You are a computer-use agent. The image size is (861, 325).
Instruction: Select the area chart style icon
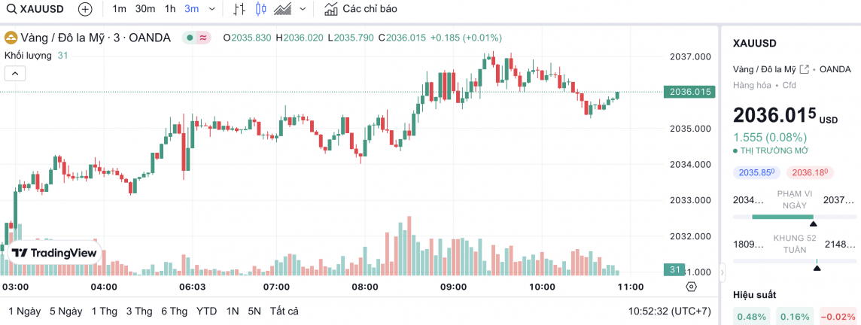click(283, 10)
